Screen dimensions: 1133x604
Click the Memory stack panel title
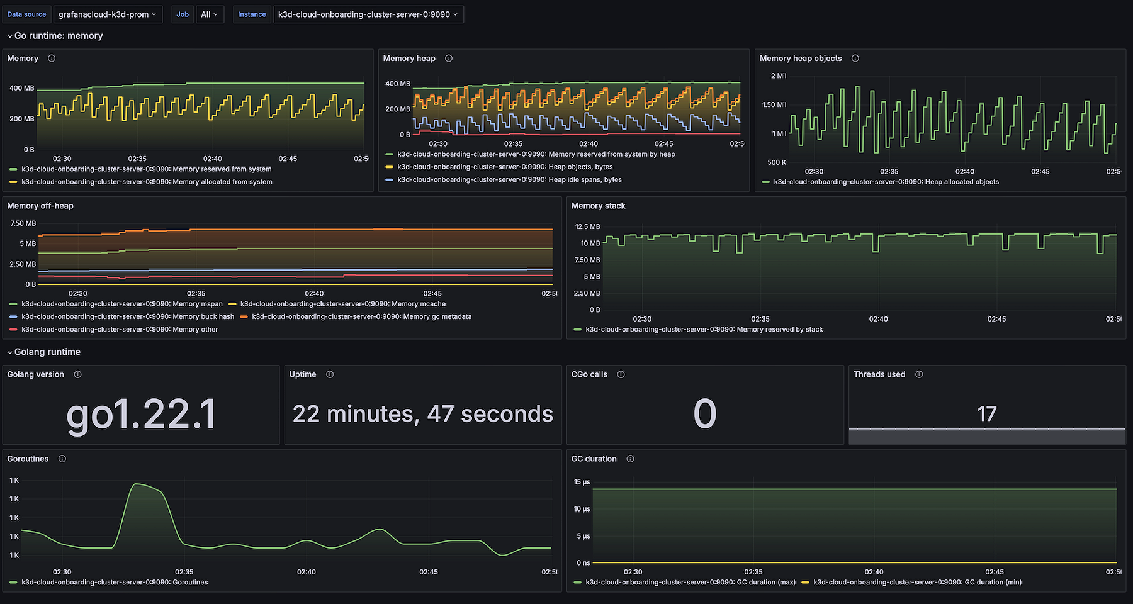pos(598,205)
